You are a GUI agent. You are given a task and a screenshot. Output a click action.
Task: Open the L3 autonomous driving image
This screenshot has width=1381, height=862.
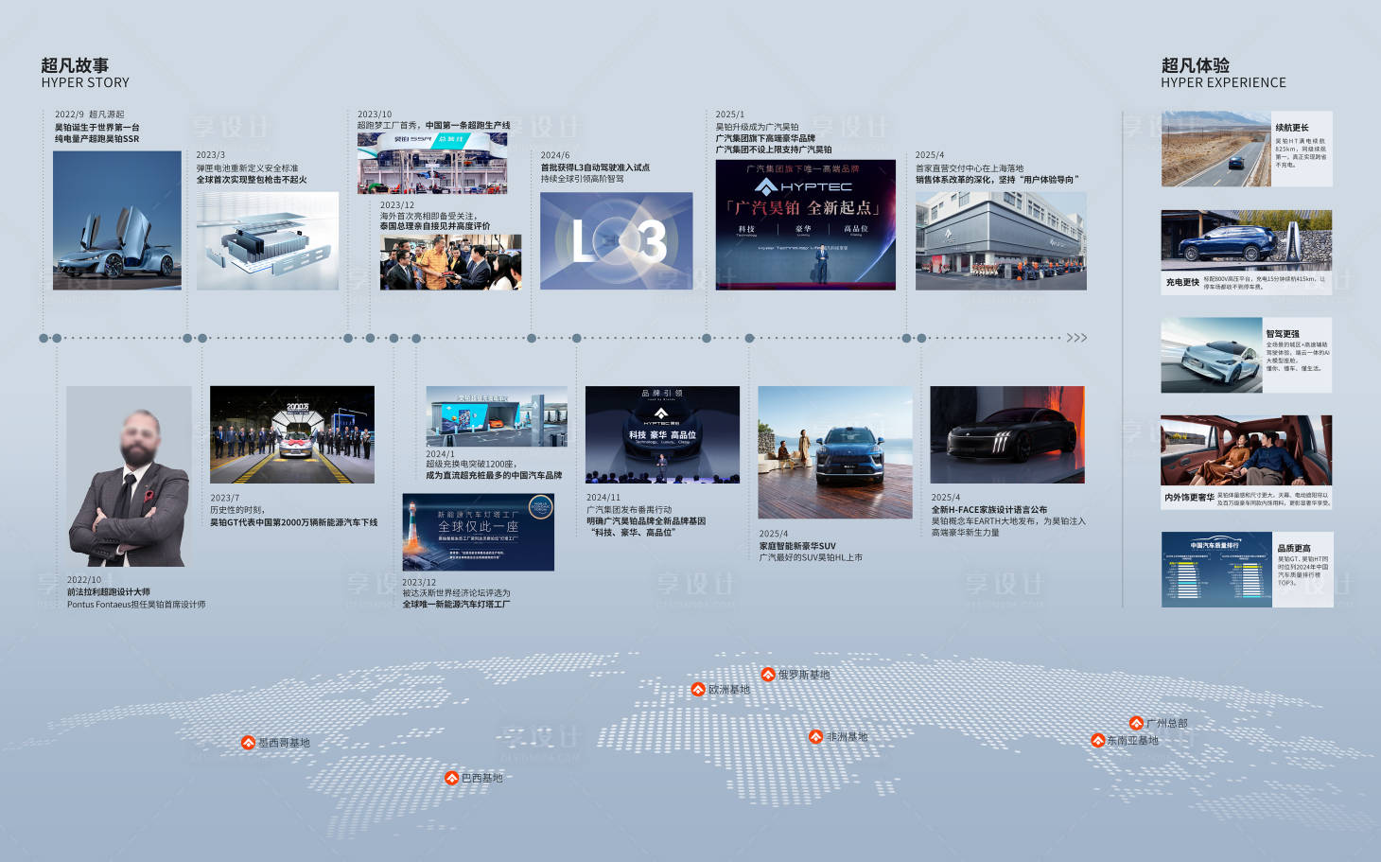pyautogui.click(x=616, y=241)
